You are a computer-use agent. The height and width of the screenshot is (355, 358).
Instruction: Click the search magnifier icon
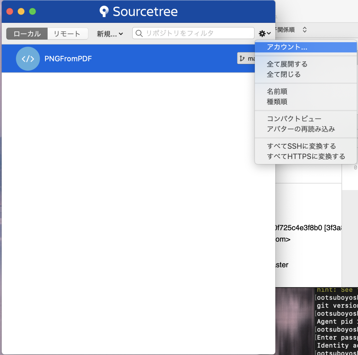point(139,33)
